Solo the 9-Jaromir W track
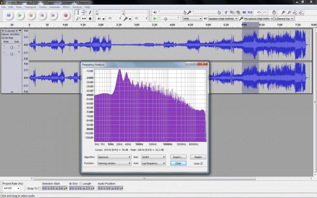This screenshot has width=317, height=198. coord(17,42)
